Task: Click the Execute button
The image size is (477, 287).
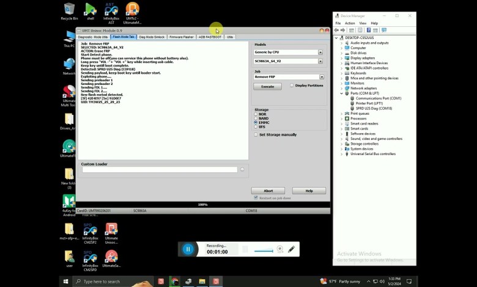Action: 267,87
